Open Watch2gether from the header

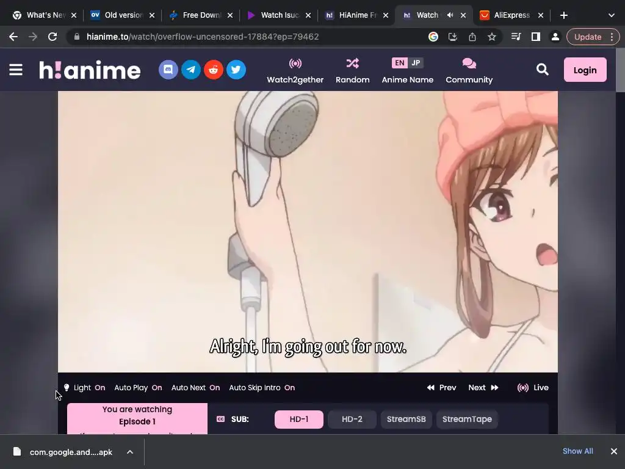(x=295, y=71)
